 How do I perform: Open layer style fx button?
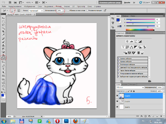[142, 116]
